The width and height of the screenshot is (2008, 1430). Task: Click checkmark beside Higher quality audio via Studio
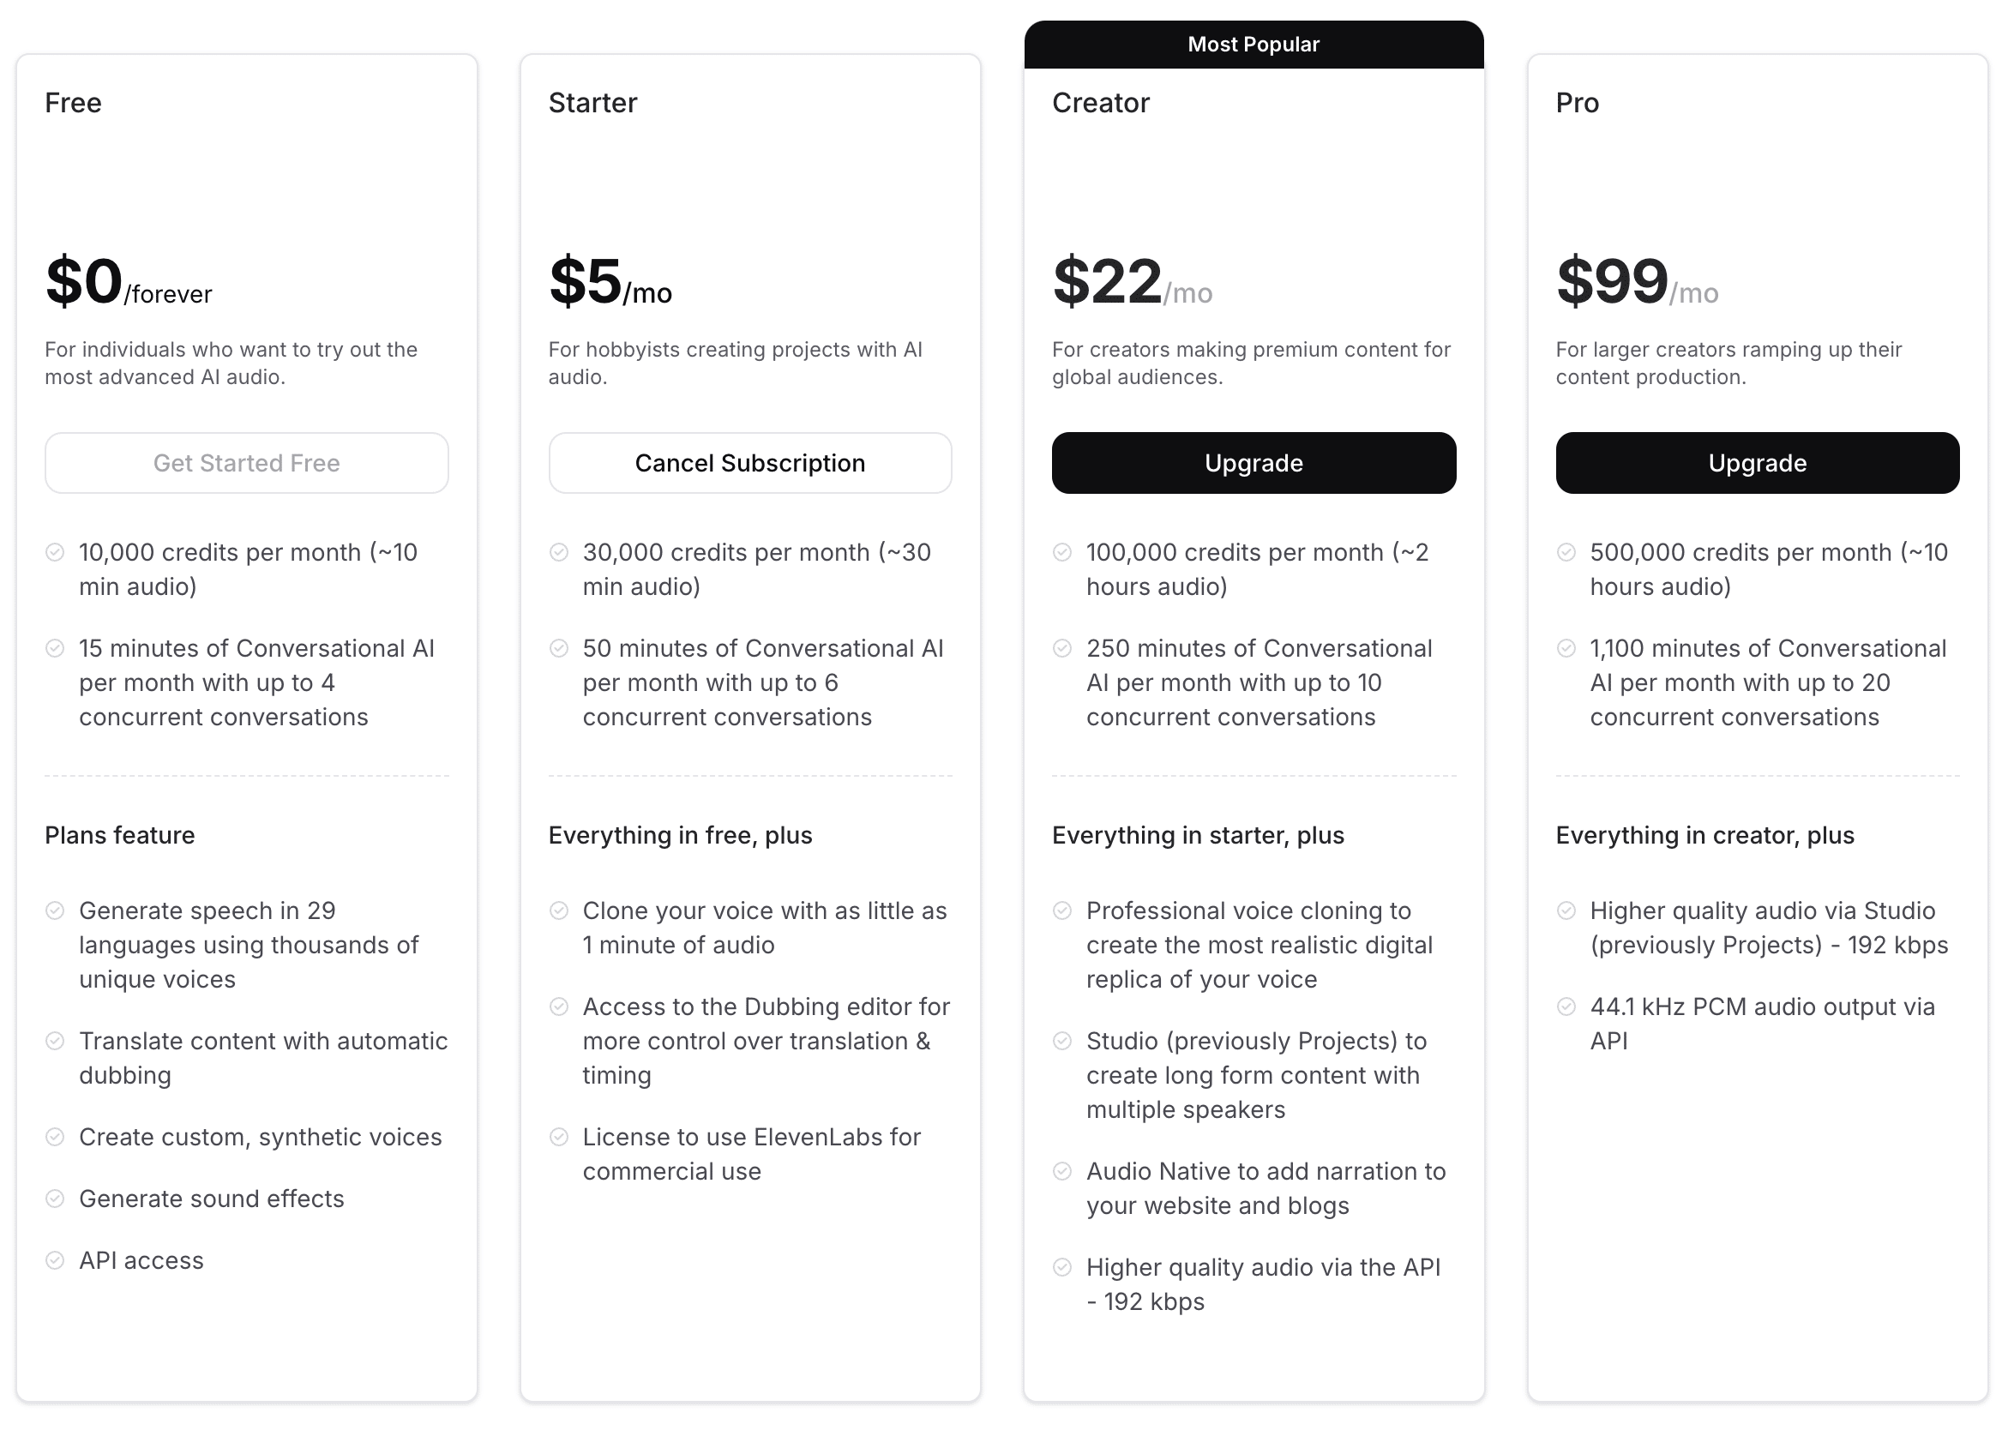[x=1566, y=910]
